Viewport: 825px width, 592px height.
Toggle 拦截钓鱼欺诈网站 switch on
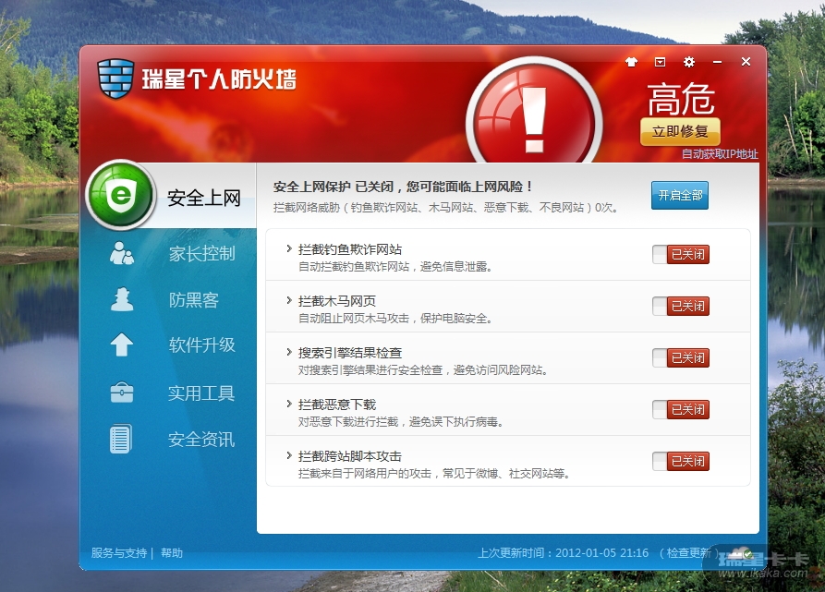(681, 255)
